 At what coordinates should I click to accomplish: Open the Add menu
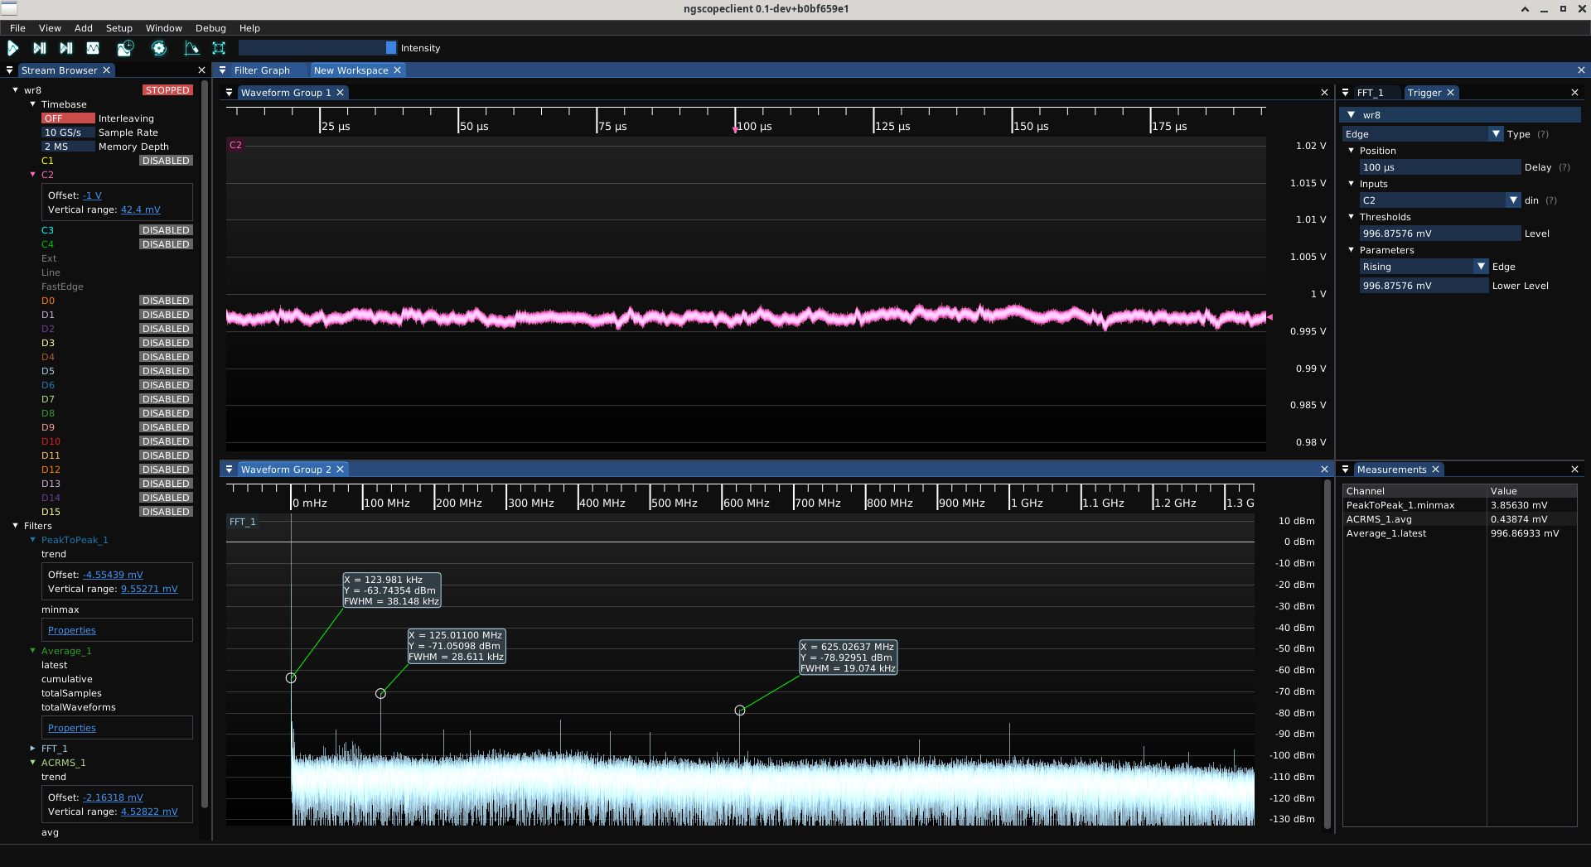[x=84, y=28]
